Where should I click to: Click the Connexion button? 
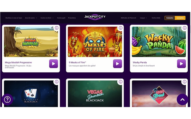click(170, 18)
